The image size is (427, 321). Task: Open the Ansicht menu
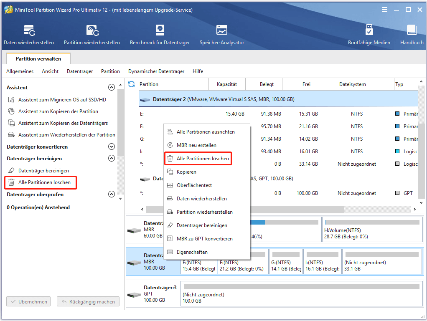point(50,71)
